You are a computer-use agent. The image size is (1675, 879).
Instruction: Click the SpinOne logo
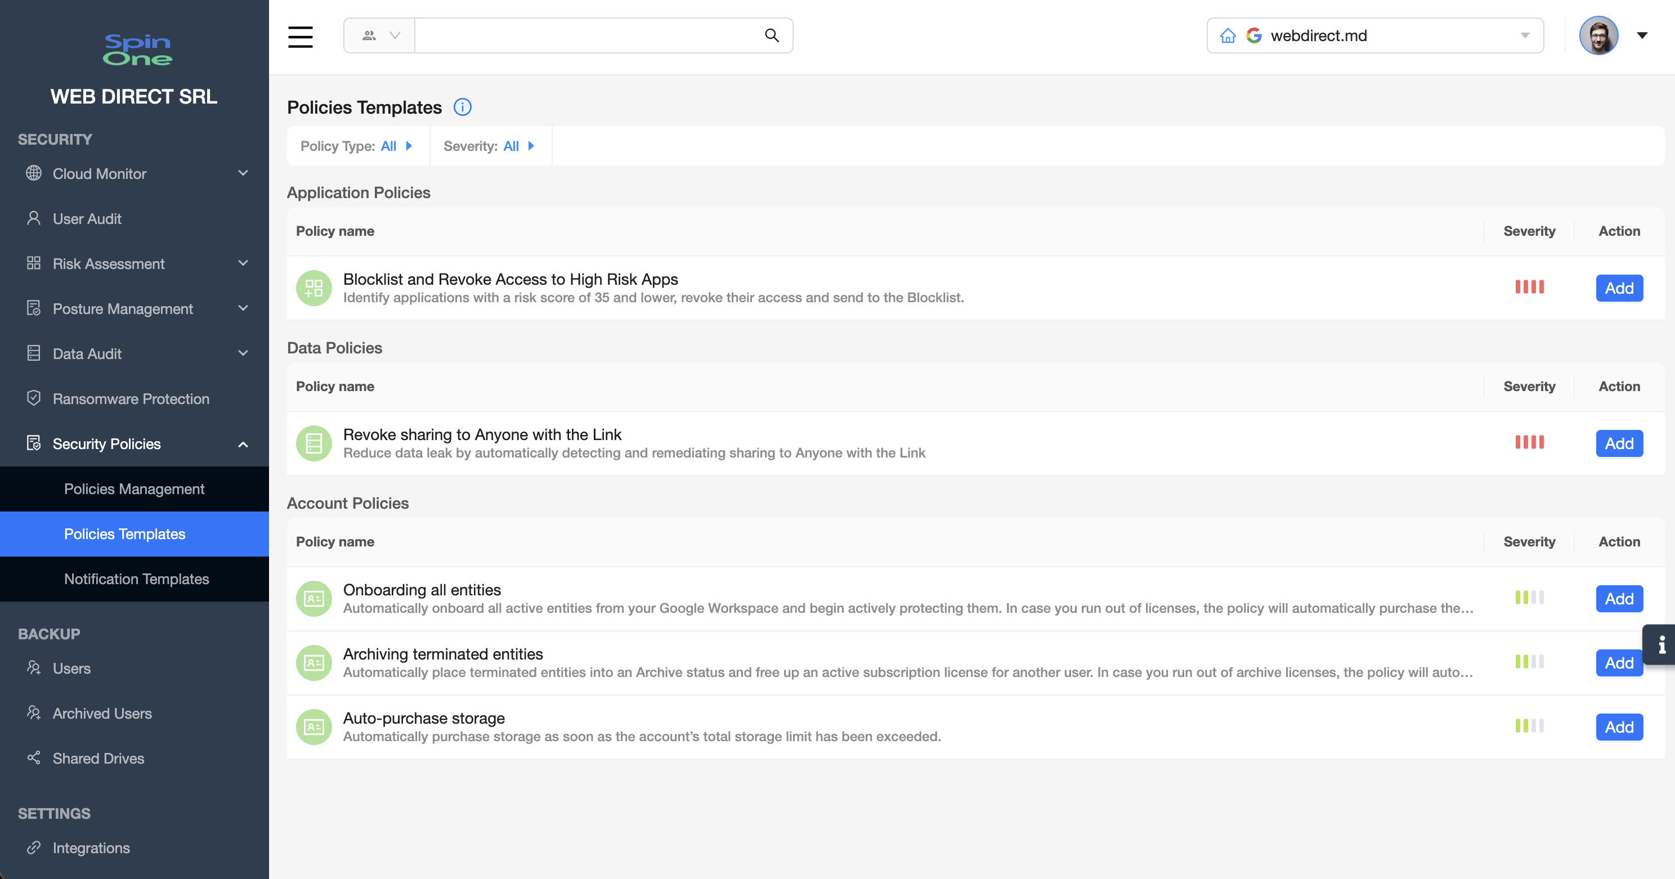pos(137,50)
